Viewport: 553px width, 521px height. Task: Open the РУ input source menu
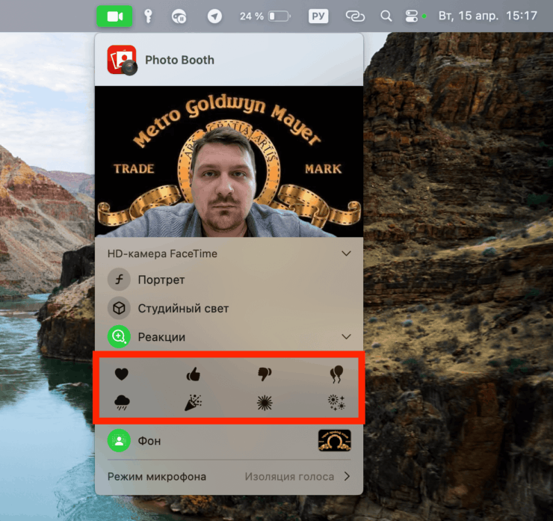[318, 16]
